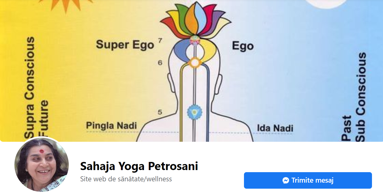This screenshot has width=383, height=196.
Task: Click the orange ring chakra beside number 6
Action: (x=195, y=63)
